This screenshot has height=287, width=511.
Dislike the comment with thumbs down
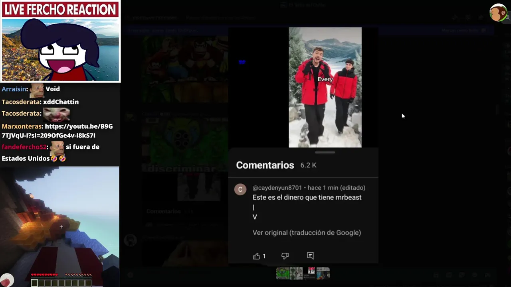[x=285, y=256]
